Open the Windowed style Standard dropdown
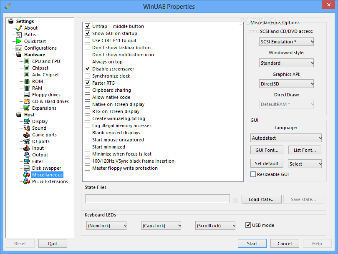The image size is (338, 254). point(286,63)
